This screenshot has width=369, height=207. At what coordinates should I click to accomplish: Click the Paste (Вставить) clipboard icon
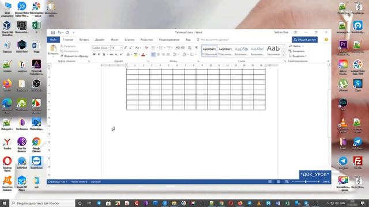pos(53,48)
